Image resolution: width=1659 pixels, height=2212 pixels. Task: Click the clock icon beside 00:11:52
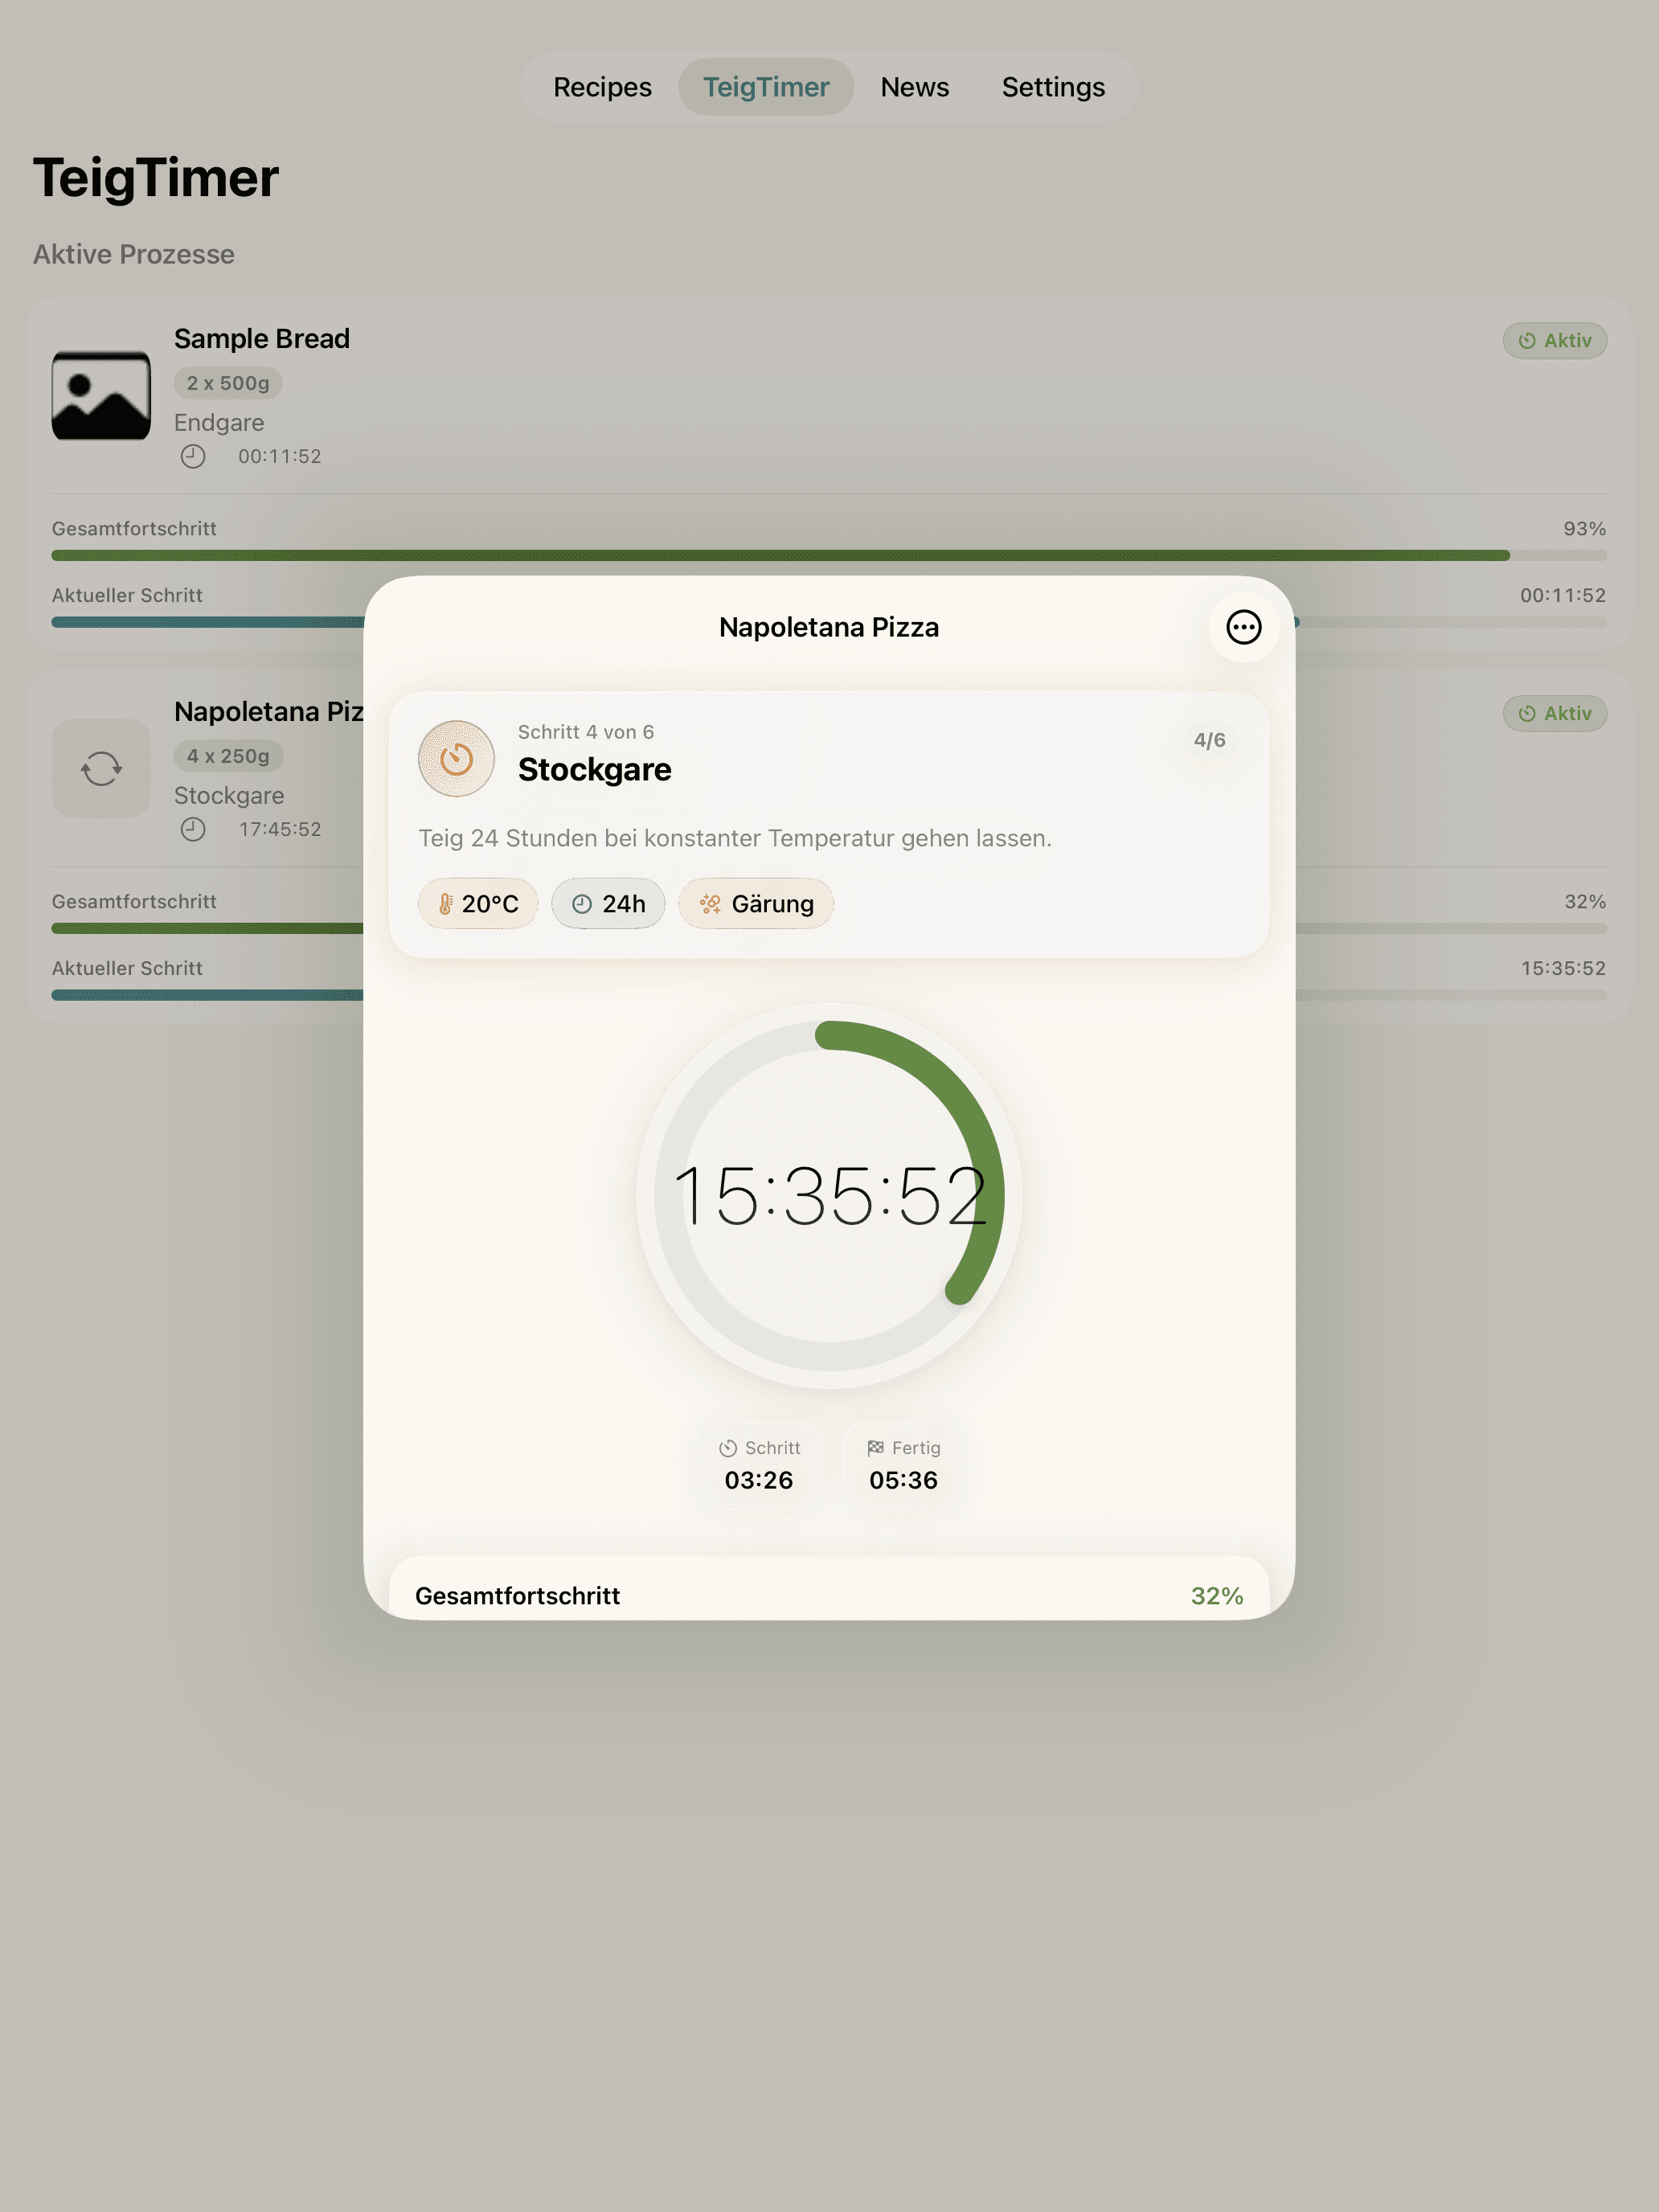pyautogui.click(x=193, y=457)
